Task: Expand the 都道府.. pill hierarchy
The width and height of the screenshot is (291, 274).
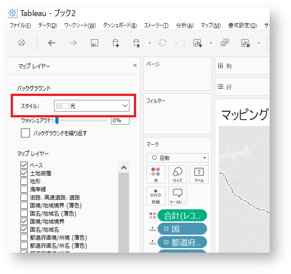Action: click(x=166, y=242)
